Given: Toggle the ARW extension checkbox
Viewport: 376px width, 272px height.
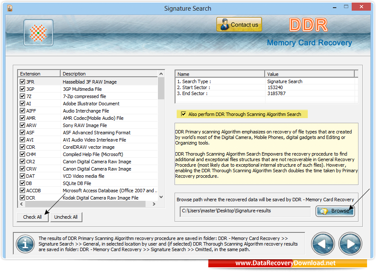Looking at the screenshot, I should coord(23,125).
